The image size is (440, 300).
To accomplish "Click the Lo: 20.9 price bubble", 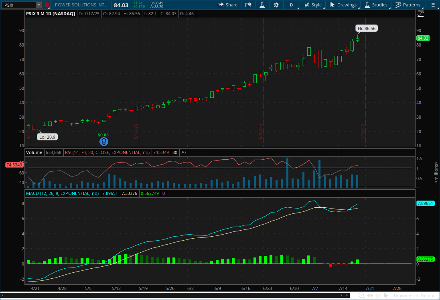I will (47, 137).
